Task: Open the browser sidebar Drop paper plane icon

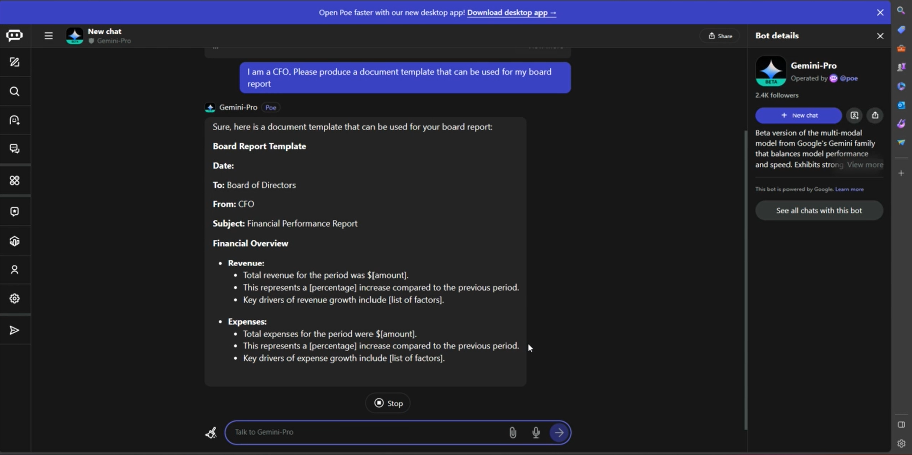Action: tap(901, 142)
